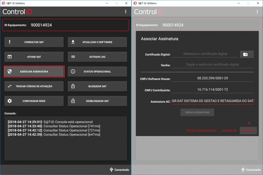
Task: Click the list icon on Extrair Log
Action: pyautogui.click(x=73, y=57)
